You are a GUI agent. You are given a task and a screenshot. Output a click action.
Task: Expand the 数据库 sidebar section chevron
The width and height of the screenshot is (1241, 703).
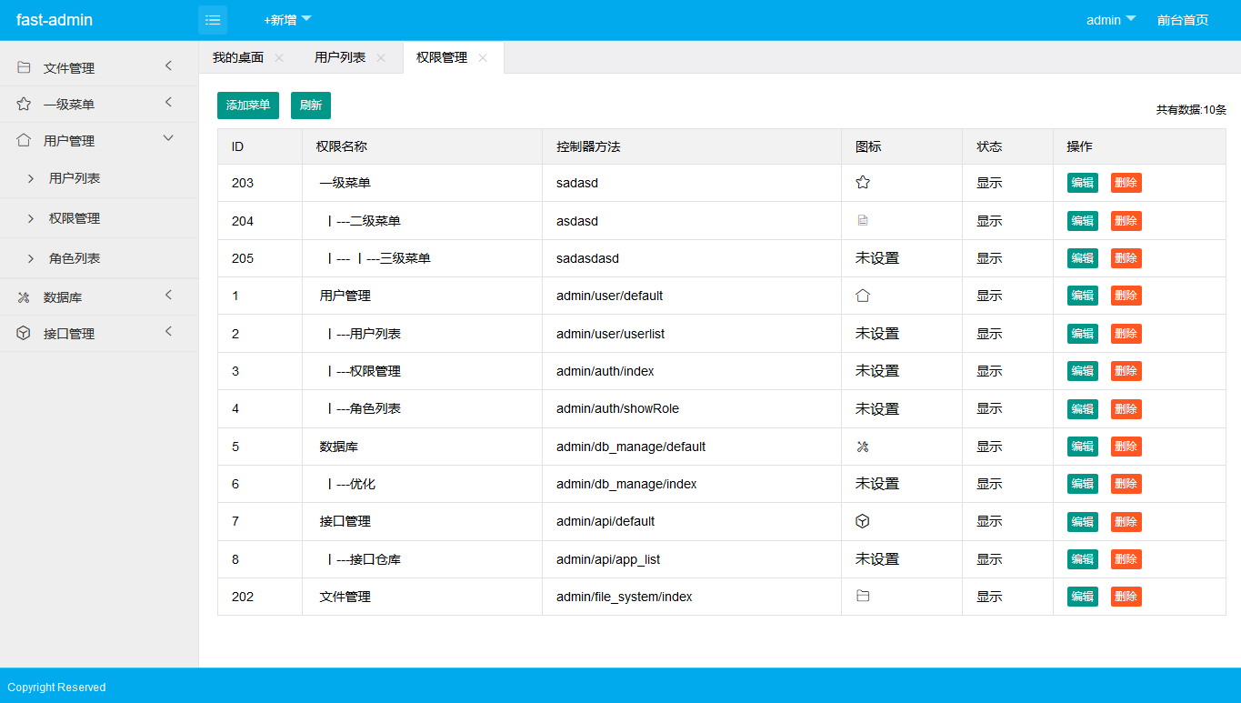coord(168,296)
